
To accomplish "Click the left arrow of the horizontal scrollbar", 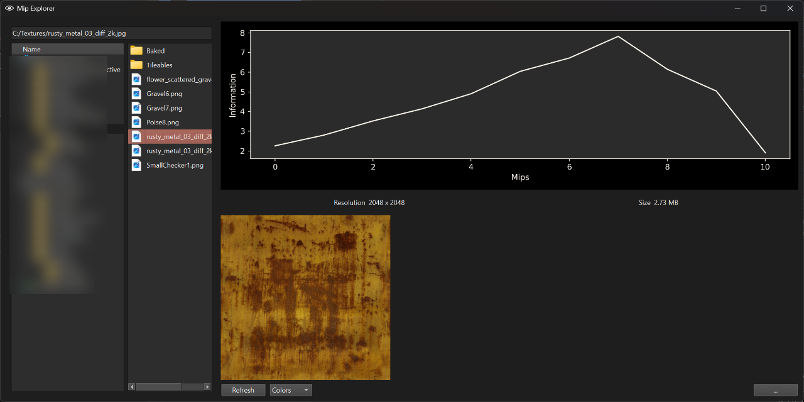I will click(131, 386).
